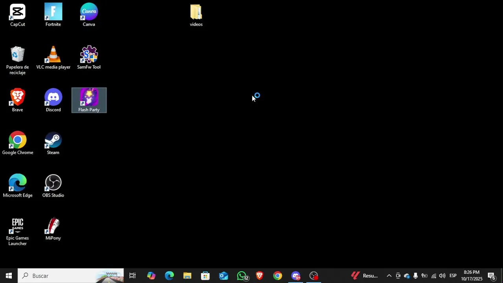This screenshot has width=503, height=283.
Task: Launch VLC media player shortcut
Action: pyautogui.click(x=53, y=58)
